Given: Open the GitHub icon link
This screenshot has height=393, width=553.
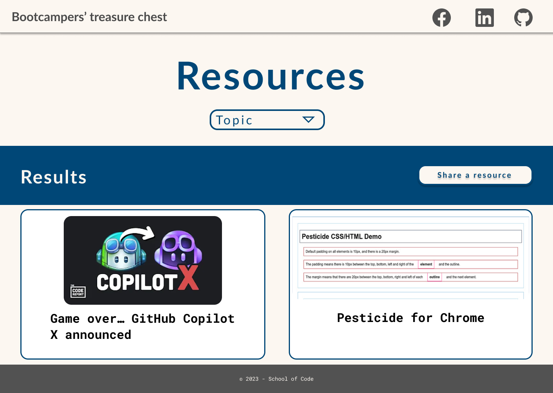Looking at the screenshot, I should tap(523, 18).
